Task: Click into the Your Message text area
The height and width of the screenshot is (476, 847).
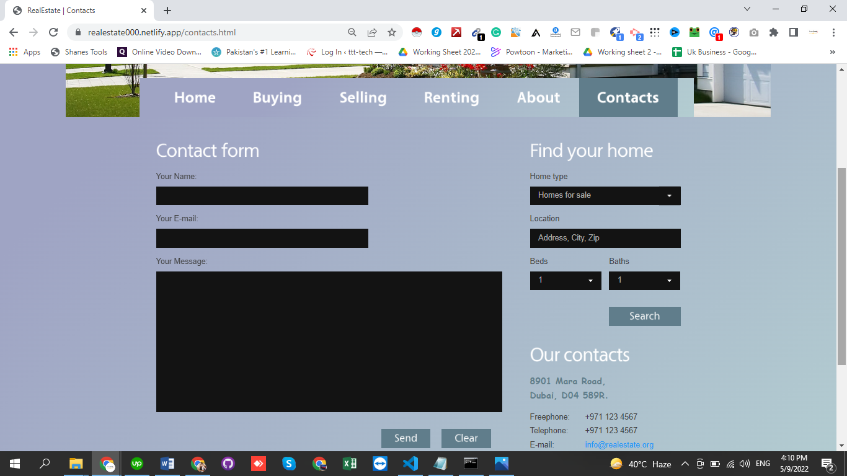Action: [329, 342]
